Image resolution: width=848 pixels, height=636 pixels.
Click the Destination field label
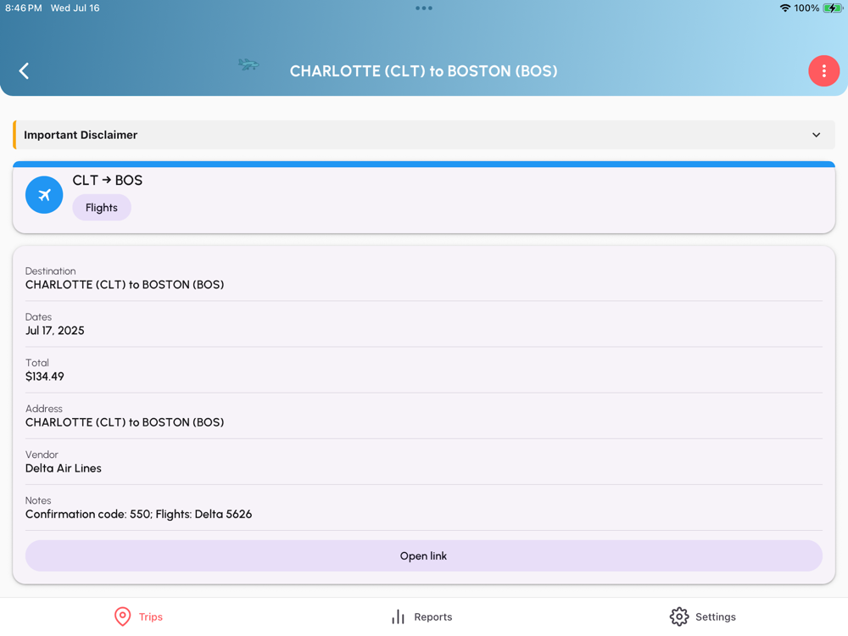(x=50, y=271)
